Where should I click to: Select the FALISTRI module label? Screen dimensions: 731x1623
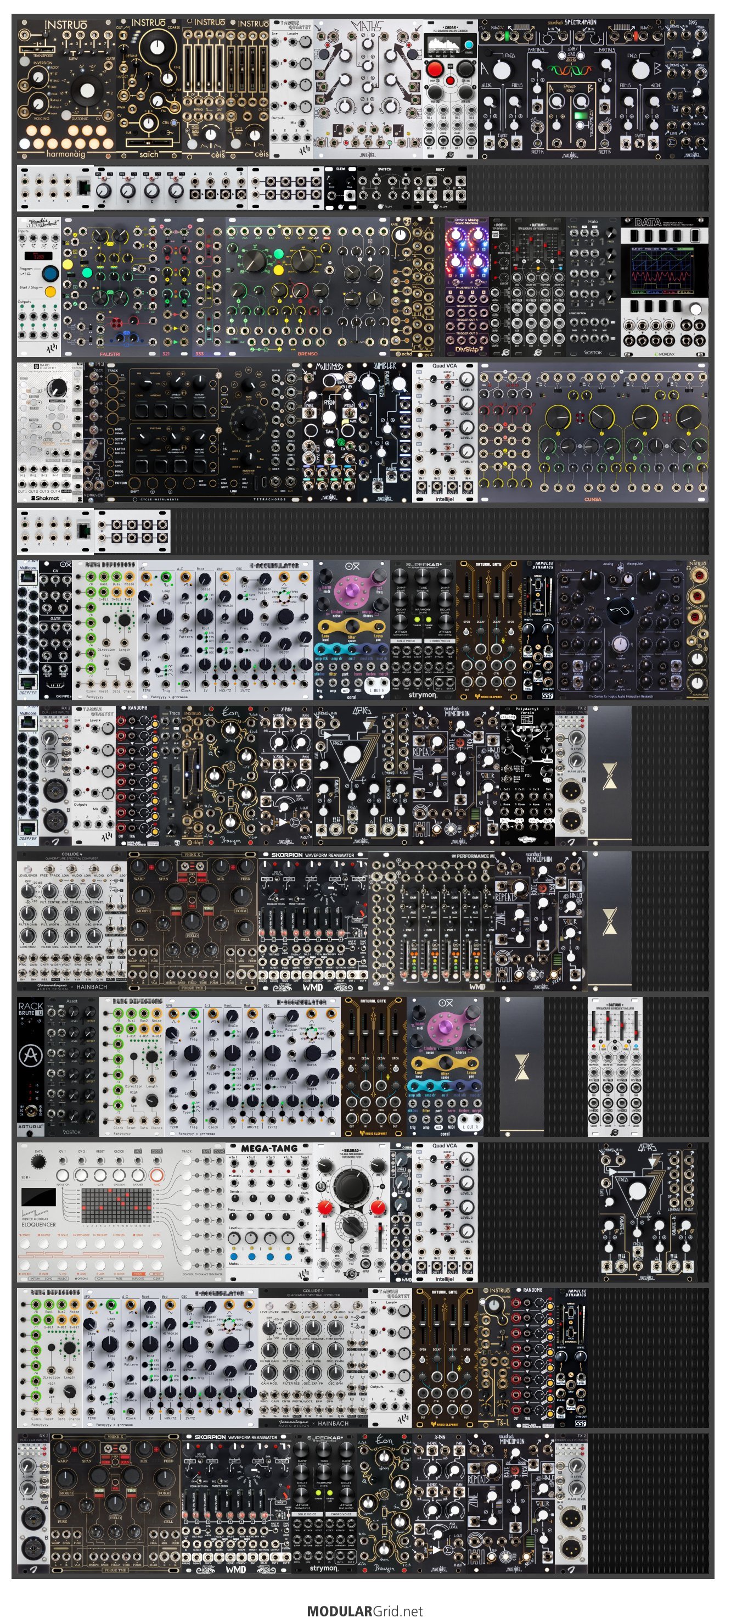(110, 354)
